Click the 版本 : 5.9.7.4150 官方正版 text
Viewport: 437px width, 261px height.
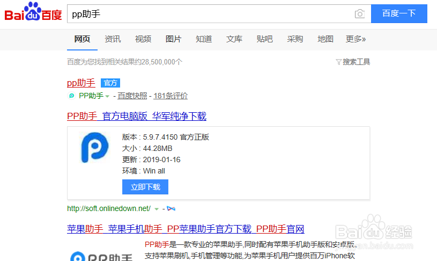166,137
